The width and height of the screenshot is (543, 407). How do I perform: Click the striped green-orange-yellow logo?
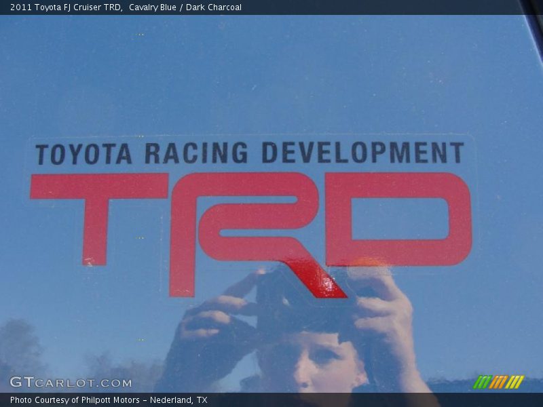pos(498,382)
